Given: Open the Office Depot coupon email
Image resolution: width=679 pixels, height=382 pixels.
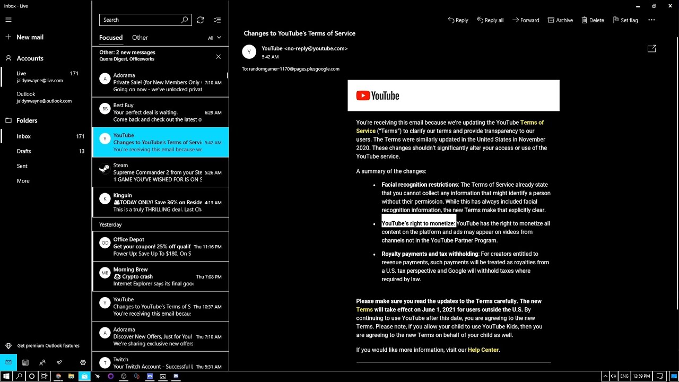Looking at the screenshot, I should point(160,246).
